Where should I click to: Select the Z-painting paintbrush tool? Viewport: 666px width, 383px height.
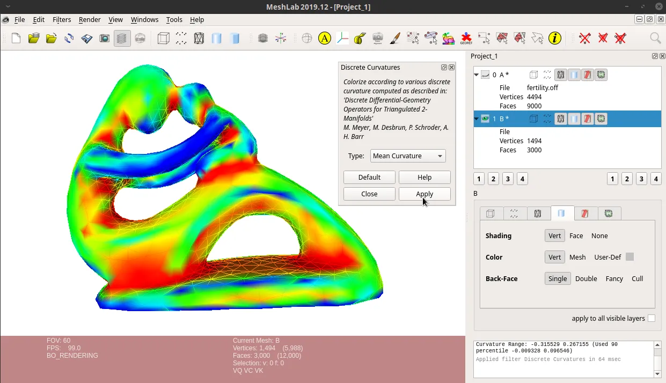point(396,38)
